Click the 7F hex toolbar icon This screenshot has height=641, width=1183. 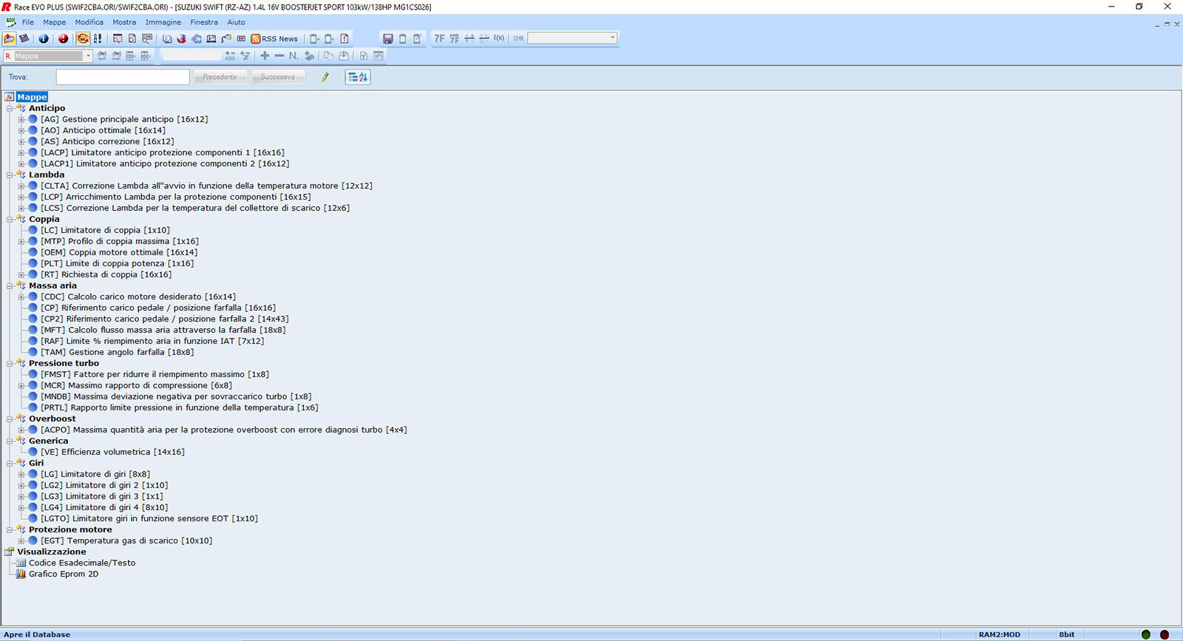[x=439, y=38]
